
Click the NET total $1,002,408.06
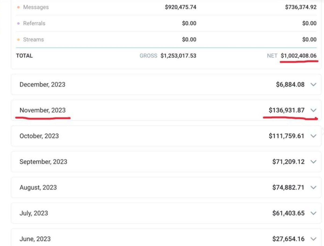pos(298,56)
